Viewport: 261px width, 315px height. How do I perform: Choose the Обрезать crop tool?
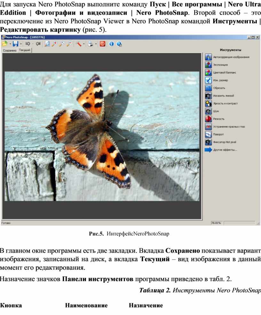point(208,88)
